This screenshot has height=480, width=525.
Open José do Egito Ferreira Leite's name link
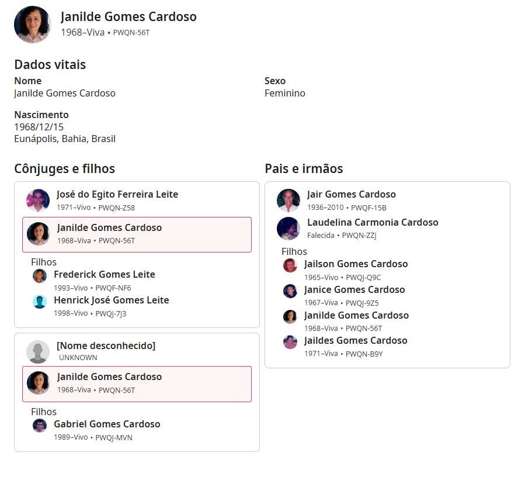coord(117,195)
